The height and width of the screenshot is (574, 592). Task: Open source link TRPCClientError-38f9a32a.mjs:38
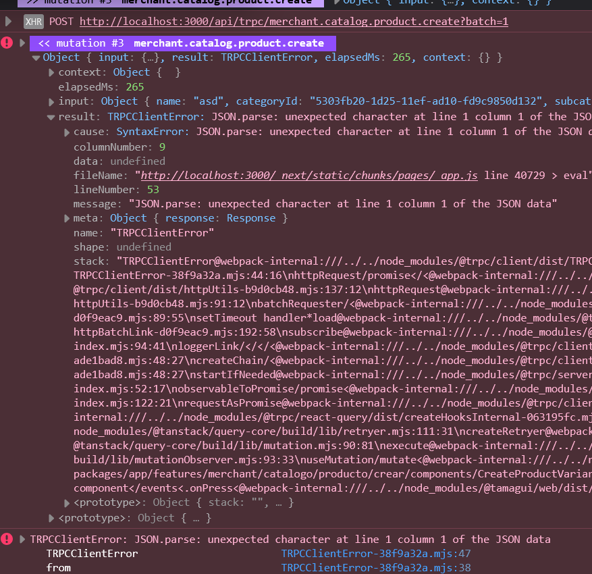[376, 568]
